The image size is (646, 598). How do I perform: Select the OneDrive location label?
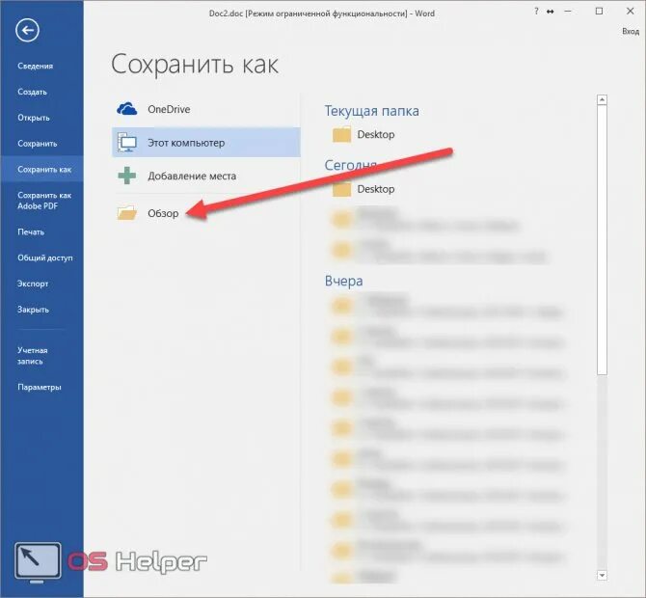(169, 110)
